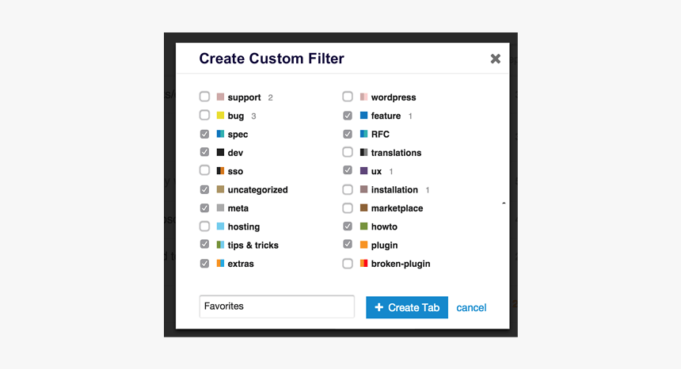Click the 'installation' category label
The image size is (681, 369).
pyautogui.click(x=394, y=190)
